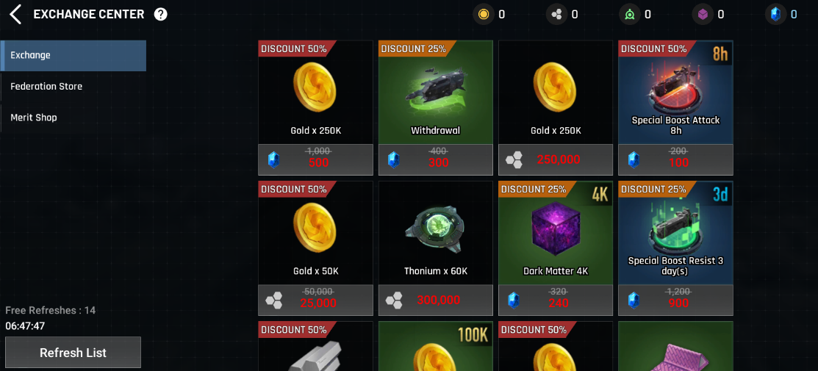Tap the purple dark matter cube icon in header

(703, 15)
